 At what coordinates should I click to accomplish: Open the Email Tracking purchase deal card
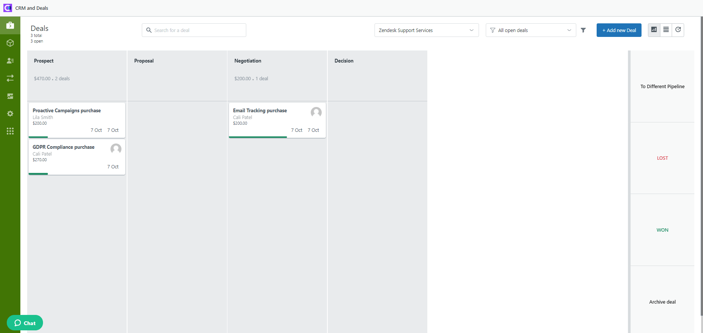coord(277,120)
